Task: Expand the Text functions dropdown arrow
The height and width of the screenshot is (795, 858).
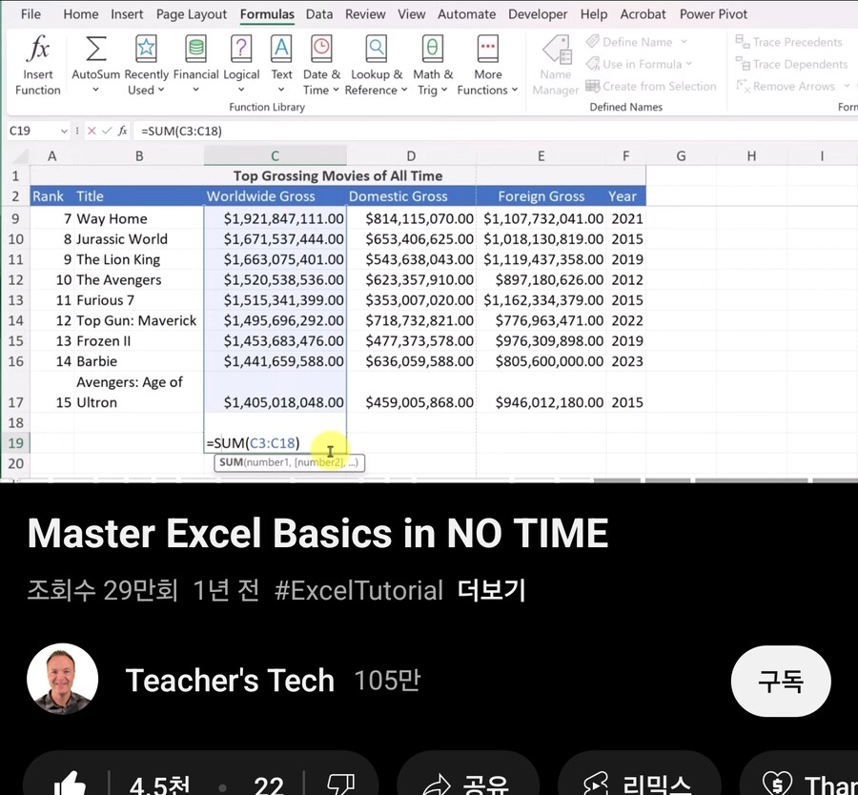Action: [281, 90]
